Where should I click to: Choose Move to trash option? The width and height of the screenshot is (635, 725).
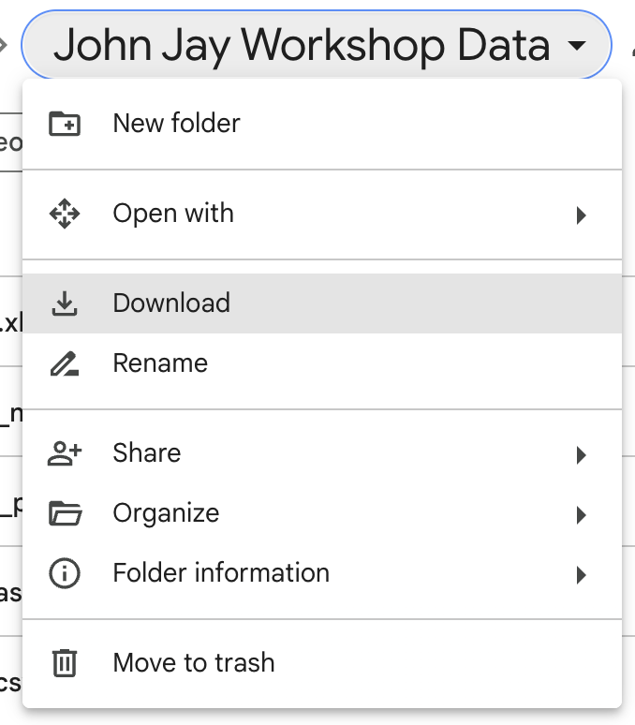click(322, 663)
